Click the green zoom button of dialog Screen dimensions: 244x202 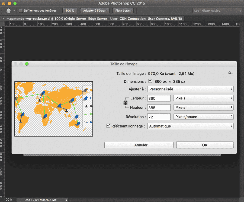27,64
